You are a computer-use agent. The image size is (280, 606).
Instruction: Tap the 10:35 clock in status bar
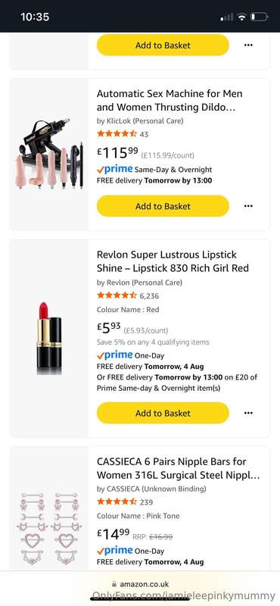click(35, 17)
